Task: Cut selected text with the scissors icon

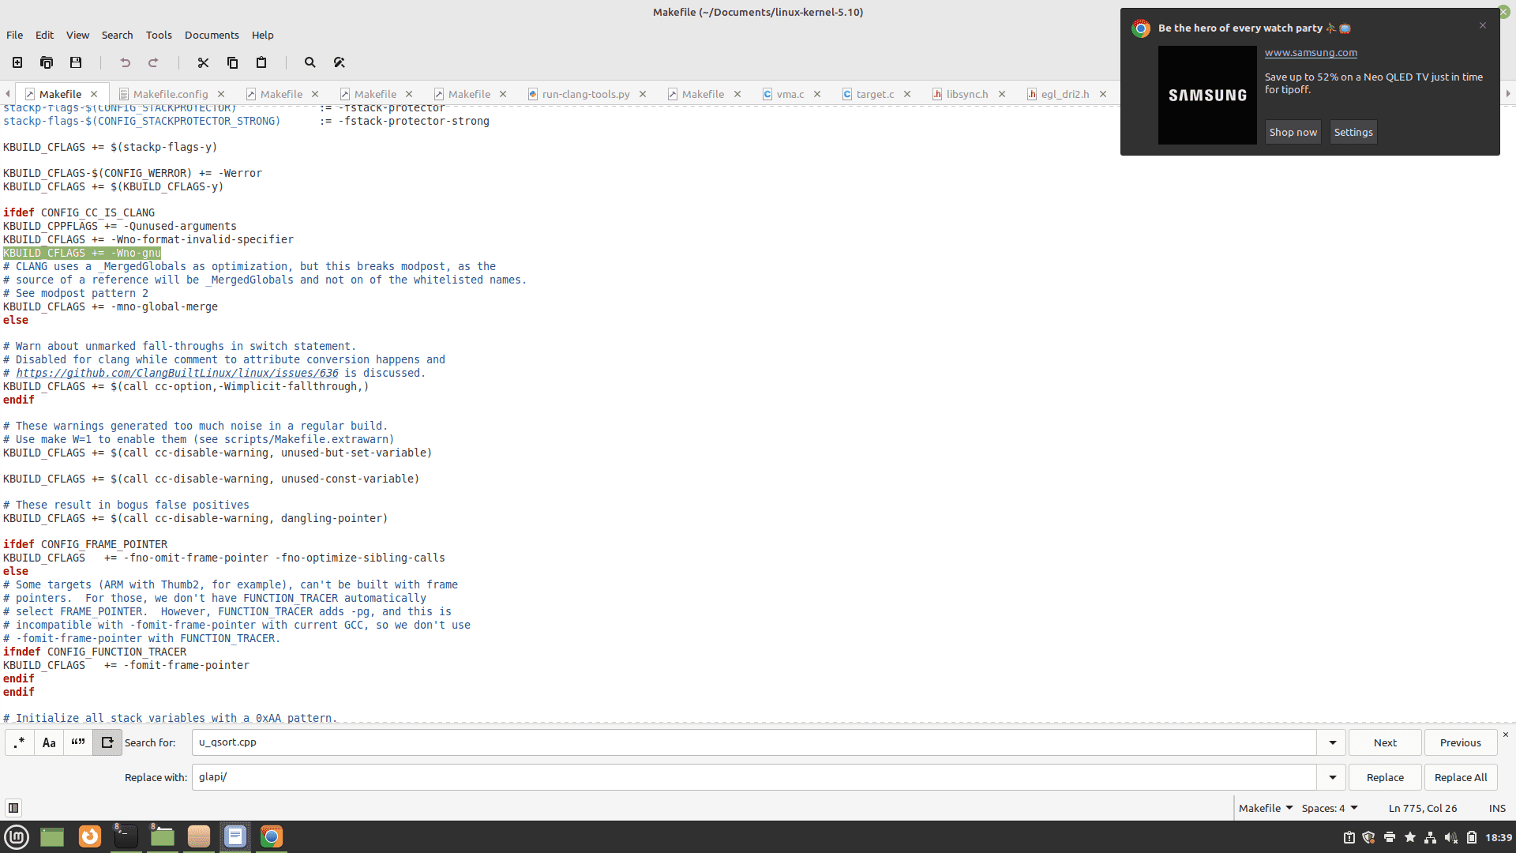Action: tap(203, 62)
